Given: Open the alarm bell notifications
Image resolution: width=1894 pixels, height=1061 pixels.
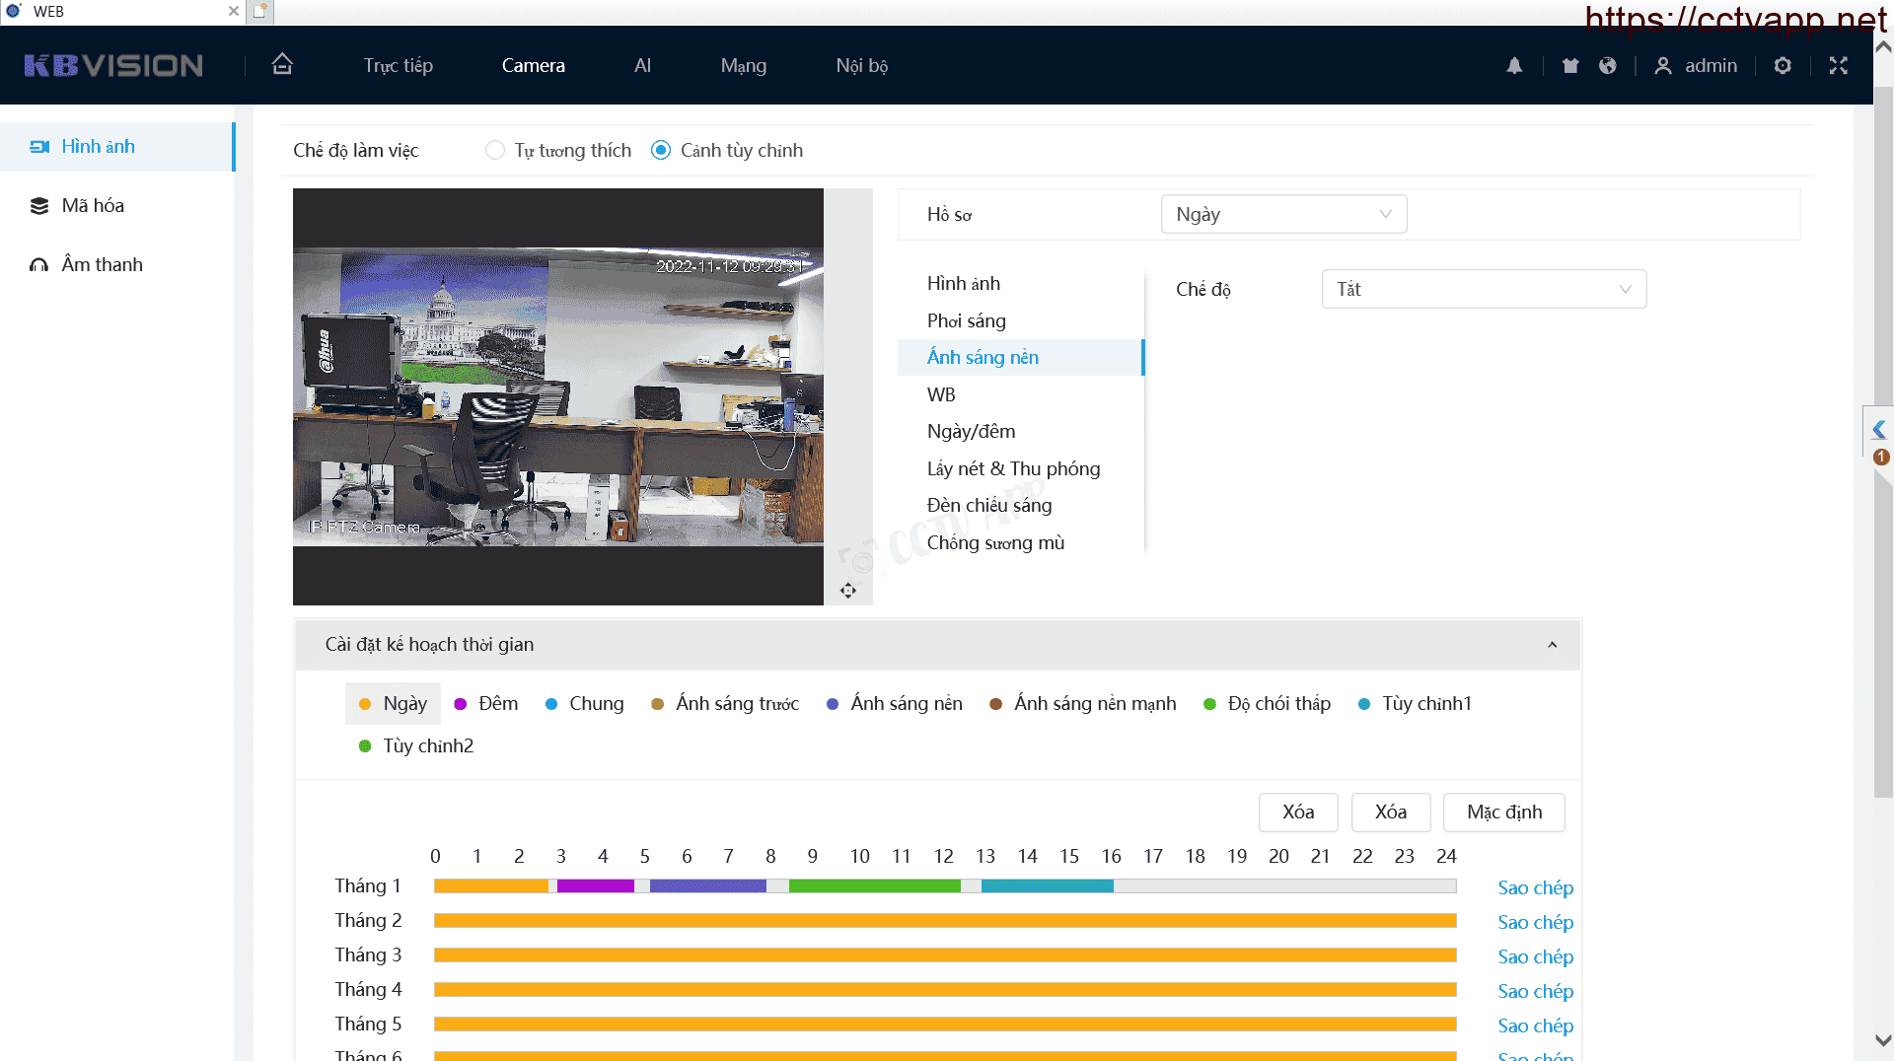Looking at the screenshot, I should 1514,65.
